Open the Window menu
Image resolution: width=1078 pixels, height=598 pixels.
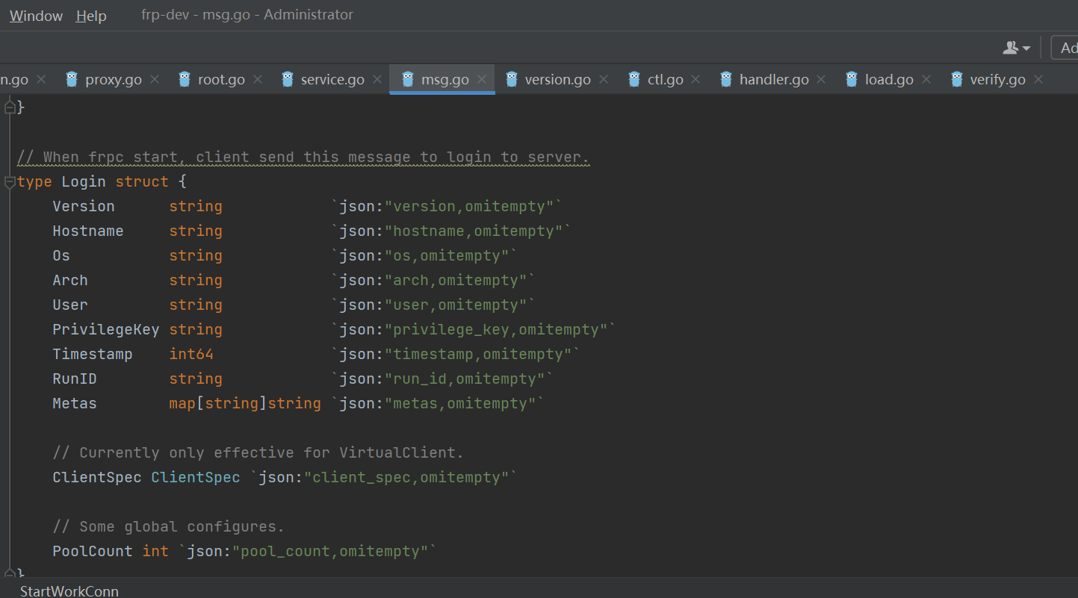click(x=36, y=16)
